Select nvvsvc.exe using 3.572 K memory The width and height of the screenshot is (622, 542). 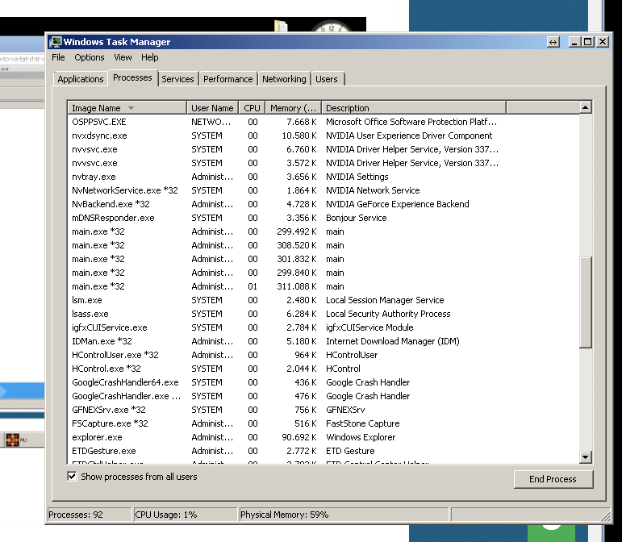click(x=324, y=163)
